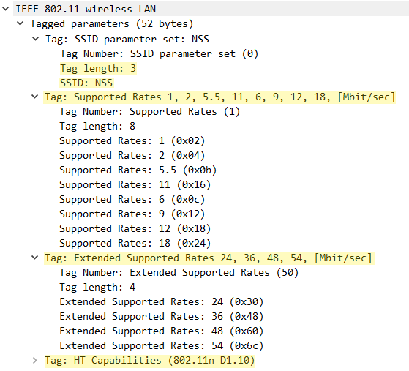The image size is (409, 371).
Task: Select Supported Rates: 1 (0x02) row
Action: (132, 141)
